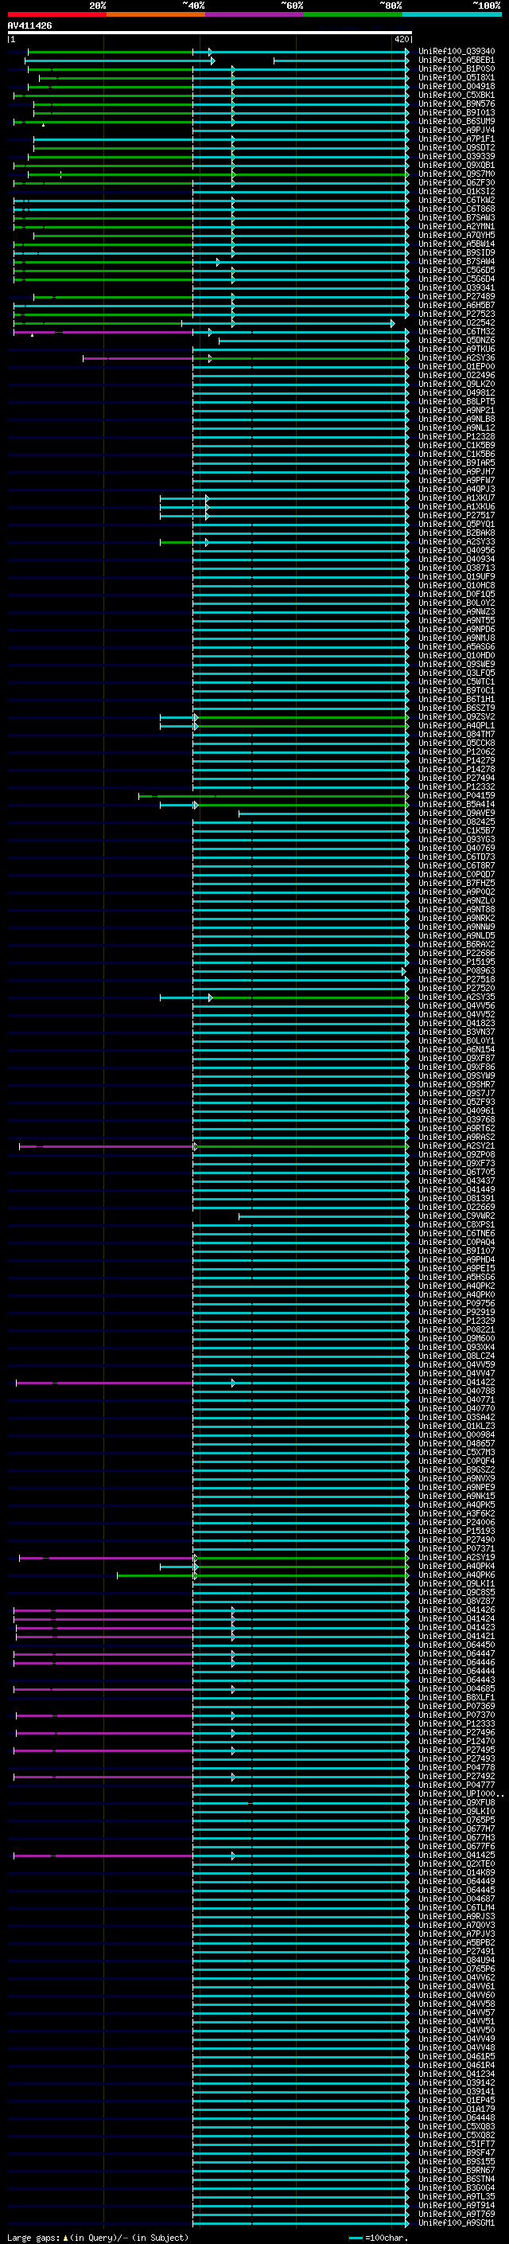Viewport: 509px width, 2244px height.
Task: Select the UniRef100_B7SAW4 label
Action: pyautogui.click(x=457, y=261)
